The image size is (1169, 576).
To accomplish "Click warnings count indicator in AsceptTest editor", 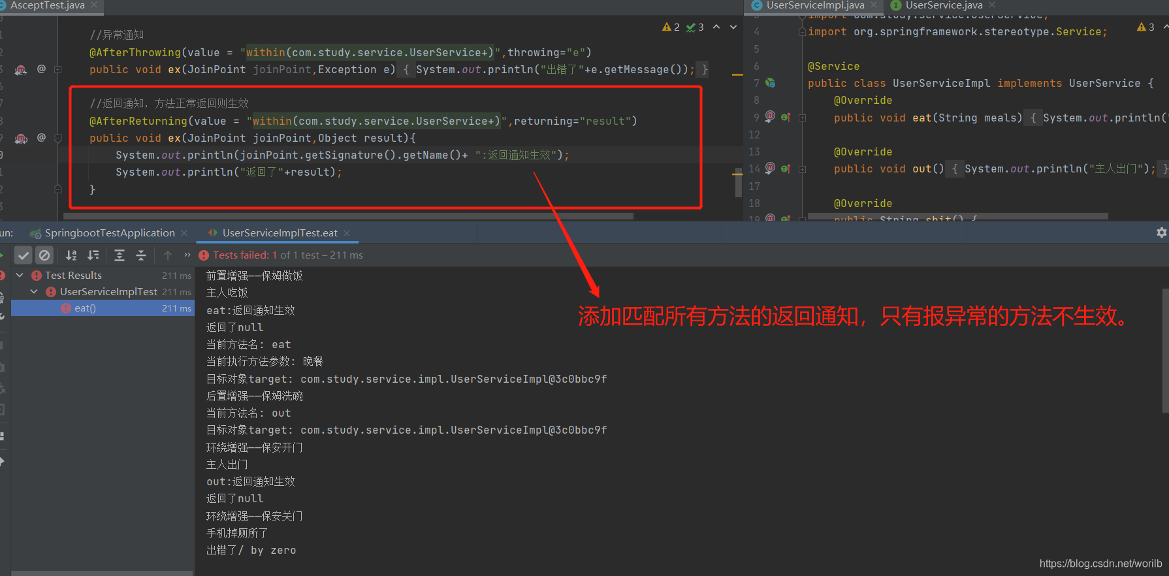I will click(x=671, y=27).
